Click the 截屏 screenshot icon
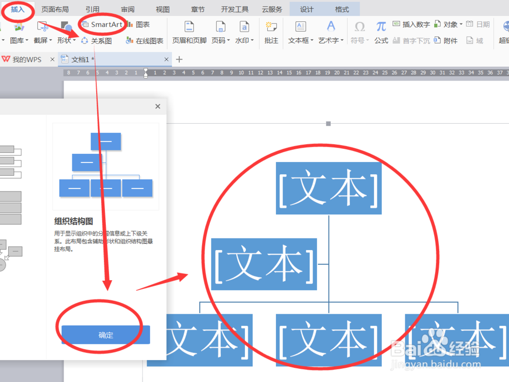509x382 pixels. [x=43, y=26]
